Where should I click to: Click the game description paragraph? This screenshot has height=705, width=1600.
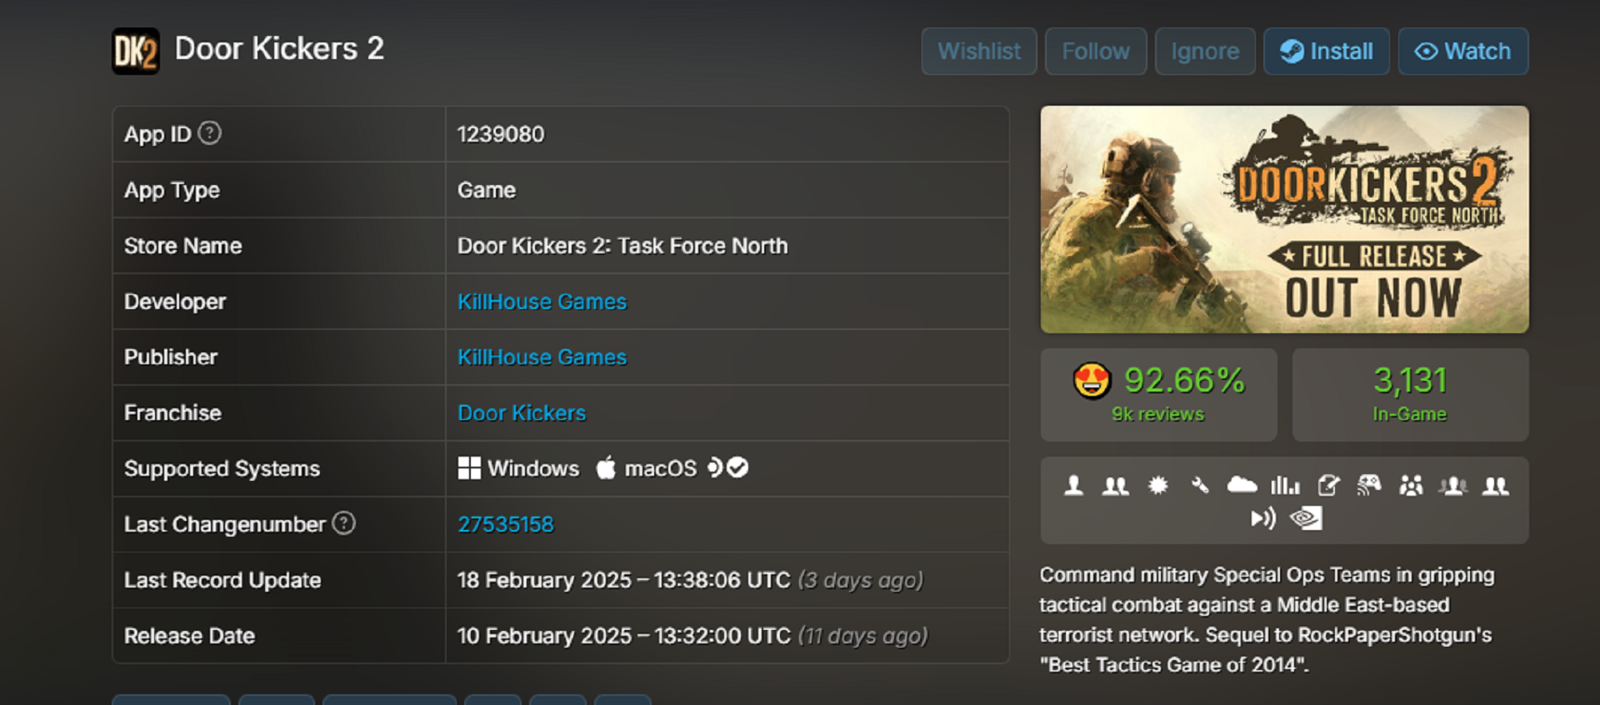(1267, 620)
